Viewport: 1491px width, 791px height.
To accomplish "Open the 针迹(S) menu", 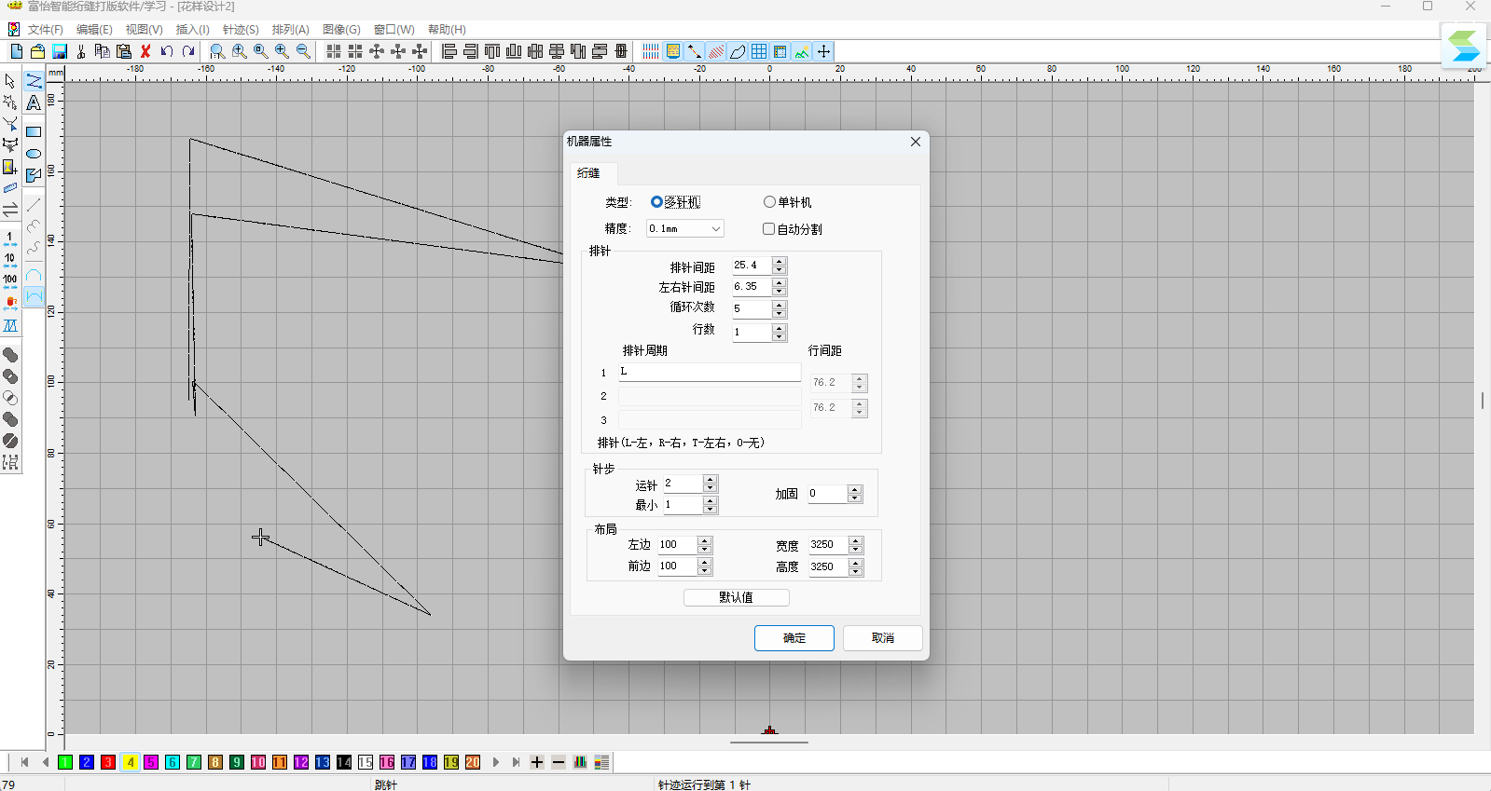I will click(241, 30).
